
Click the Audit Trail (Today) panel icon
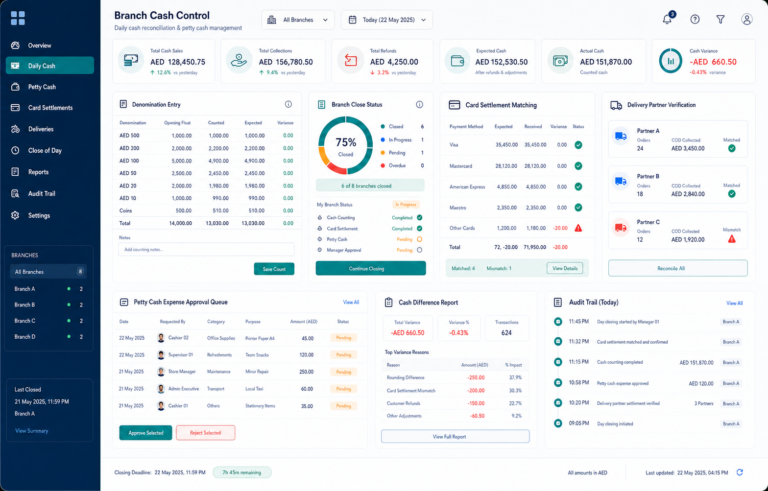557,302
